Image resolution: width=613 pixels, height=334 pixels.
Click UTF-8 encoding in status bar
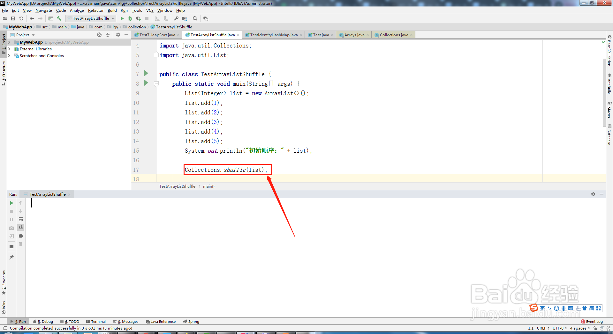(x=560, y=328)
